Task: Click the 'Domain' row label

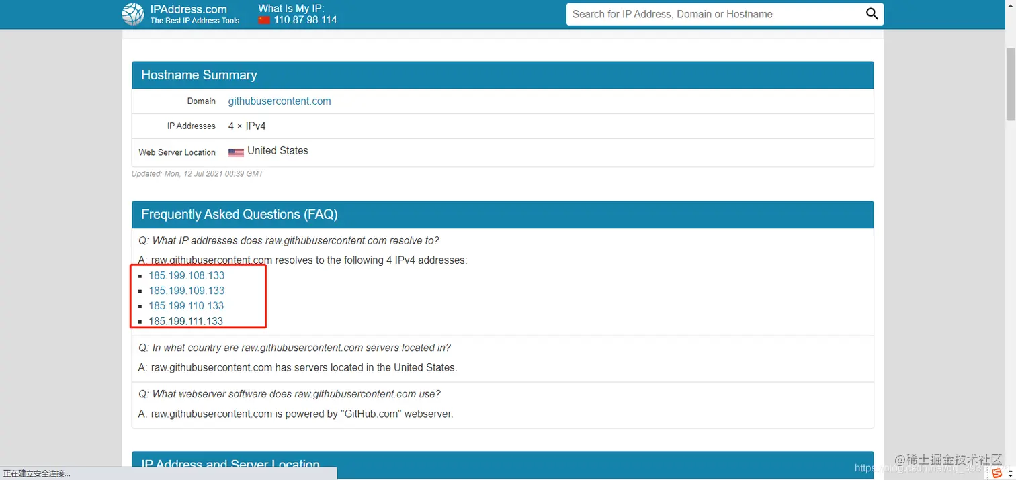Action: pyautogui.click(x=202, y=101)
